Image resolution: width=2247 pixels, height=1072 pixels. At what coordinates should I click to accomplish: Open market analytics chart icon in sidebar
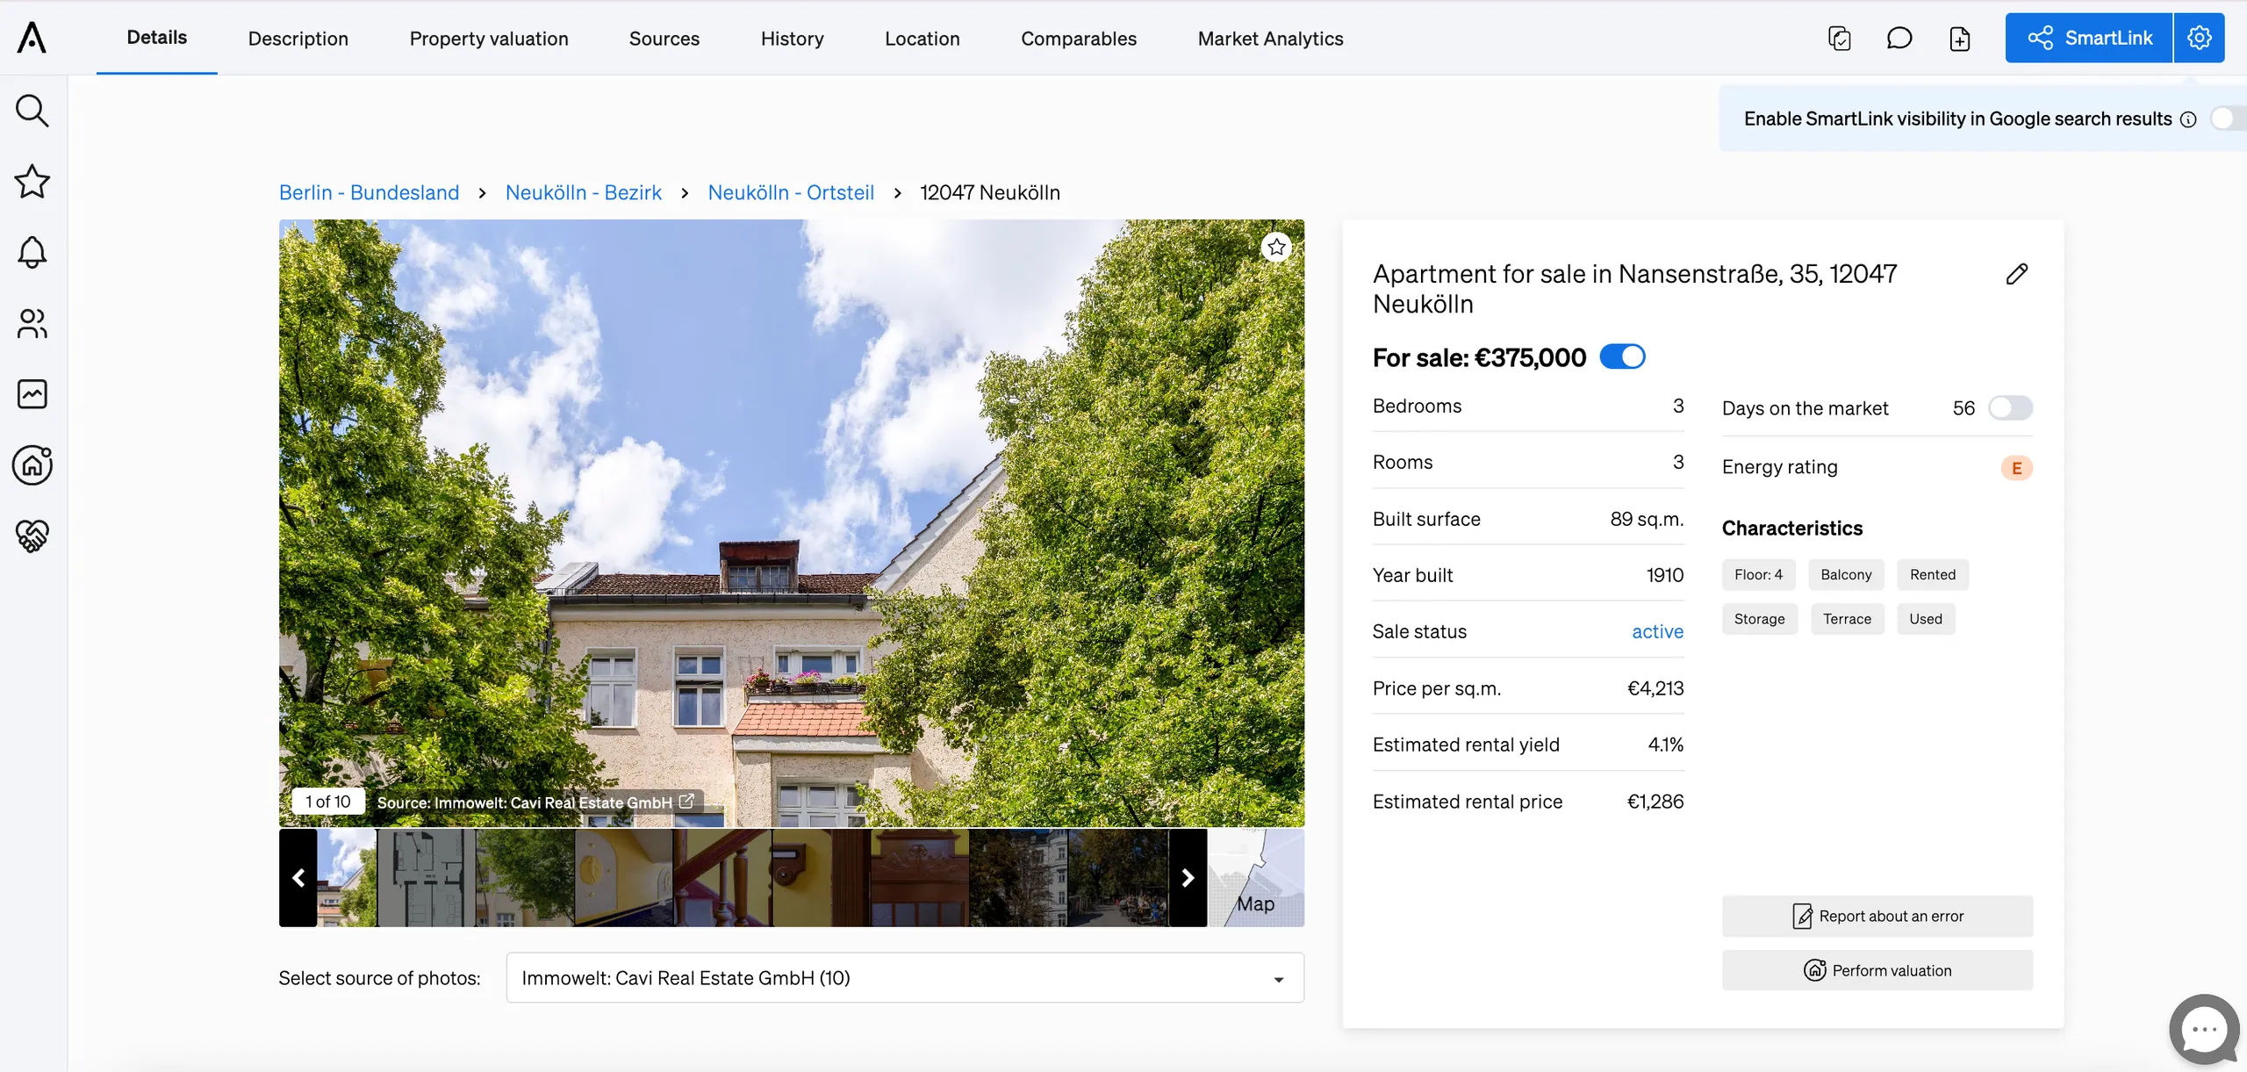pyautogui.click(x=32, y=394)
